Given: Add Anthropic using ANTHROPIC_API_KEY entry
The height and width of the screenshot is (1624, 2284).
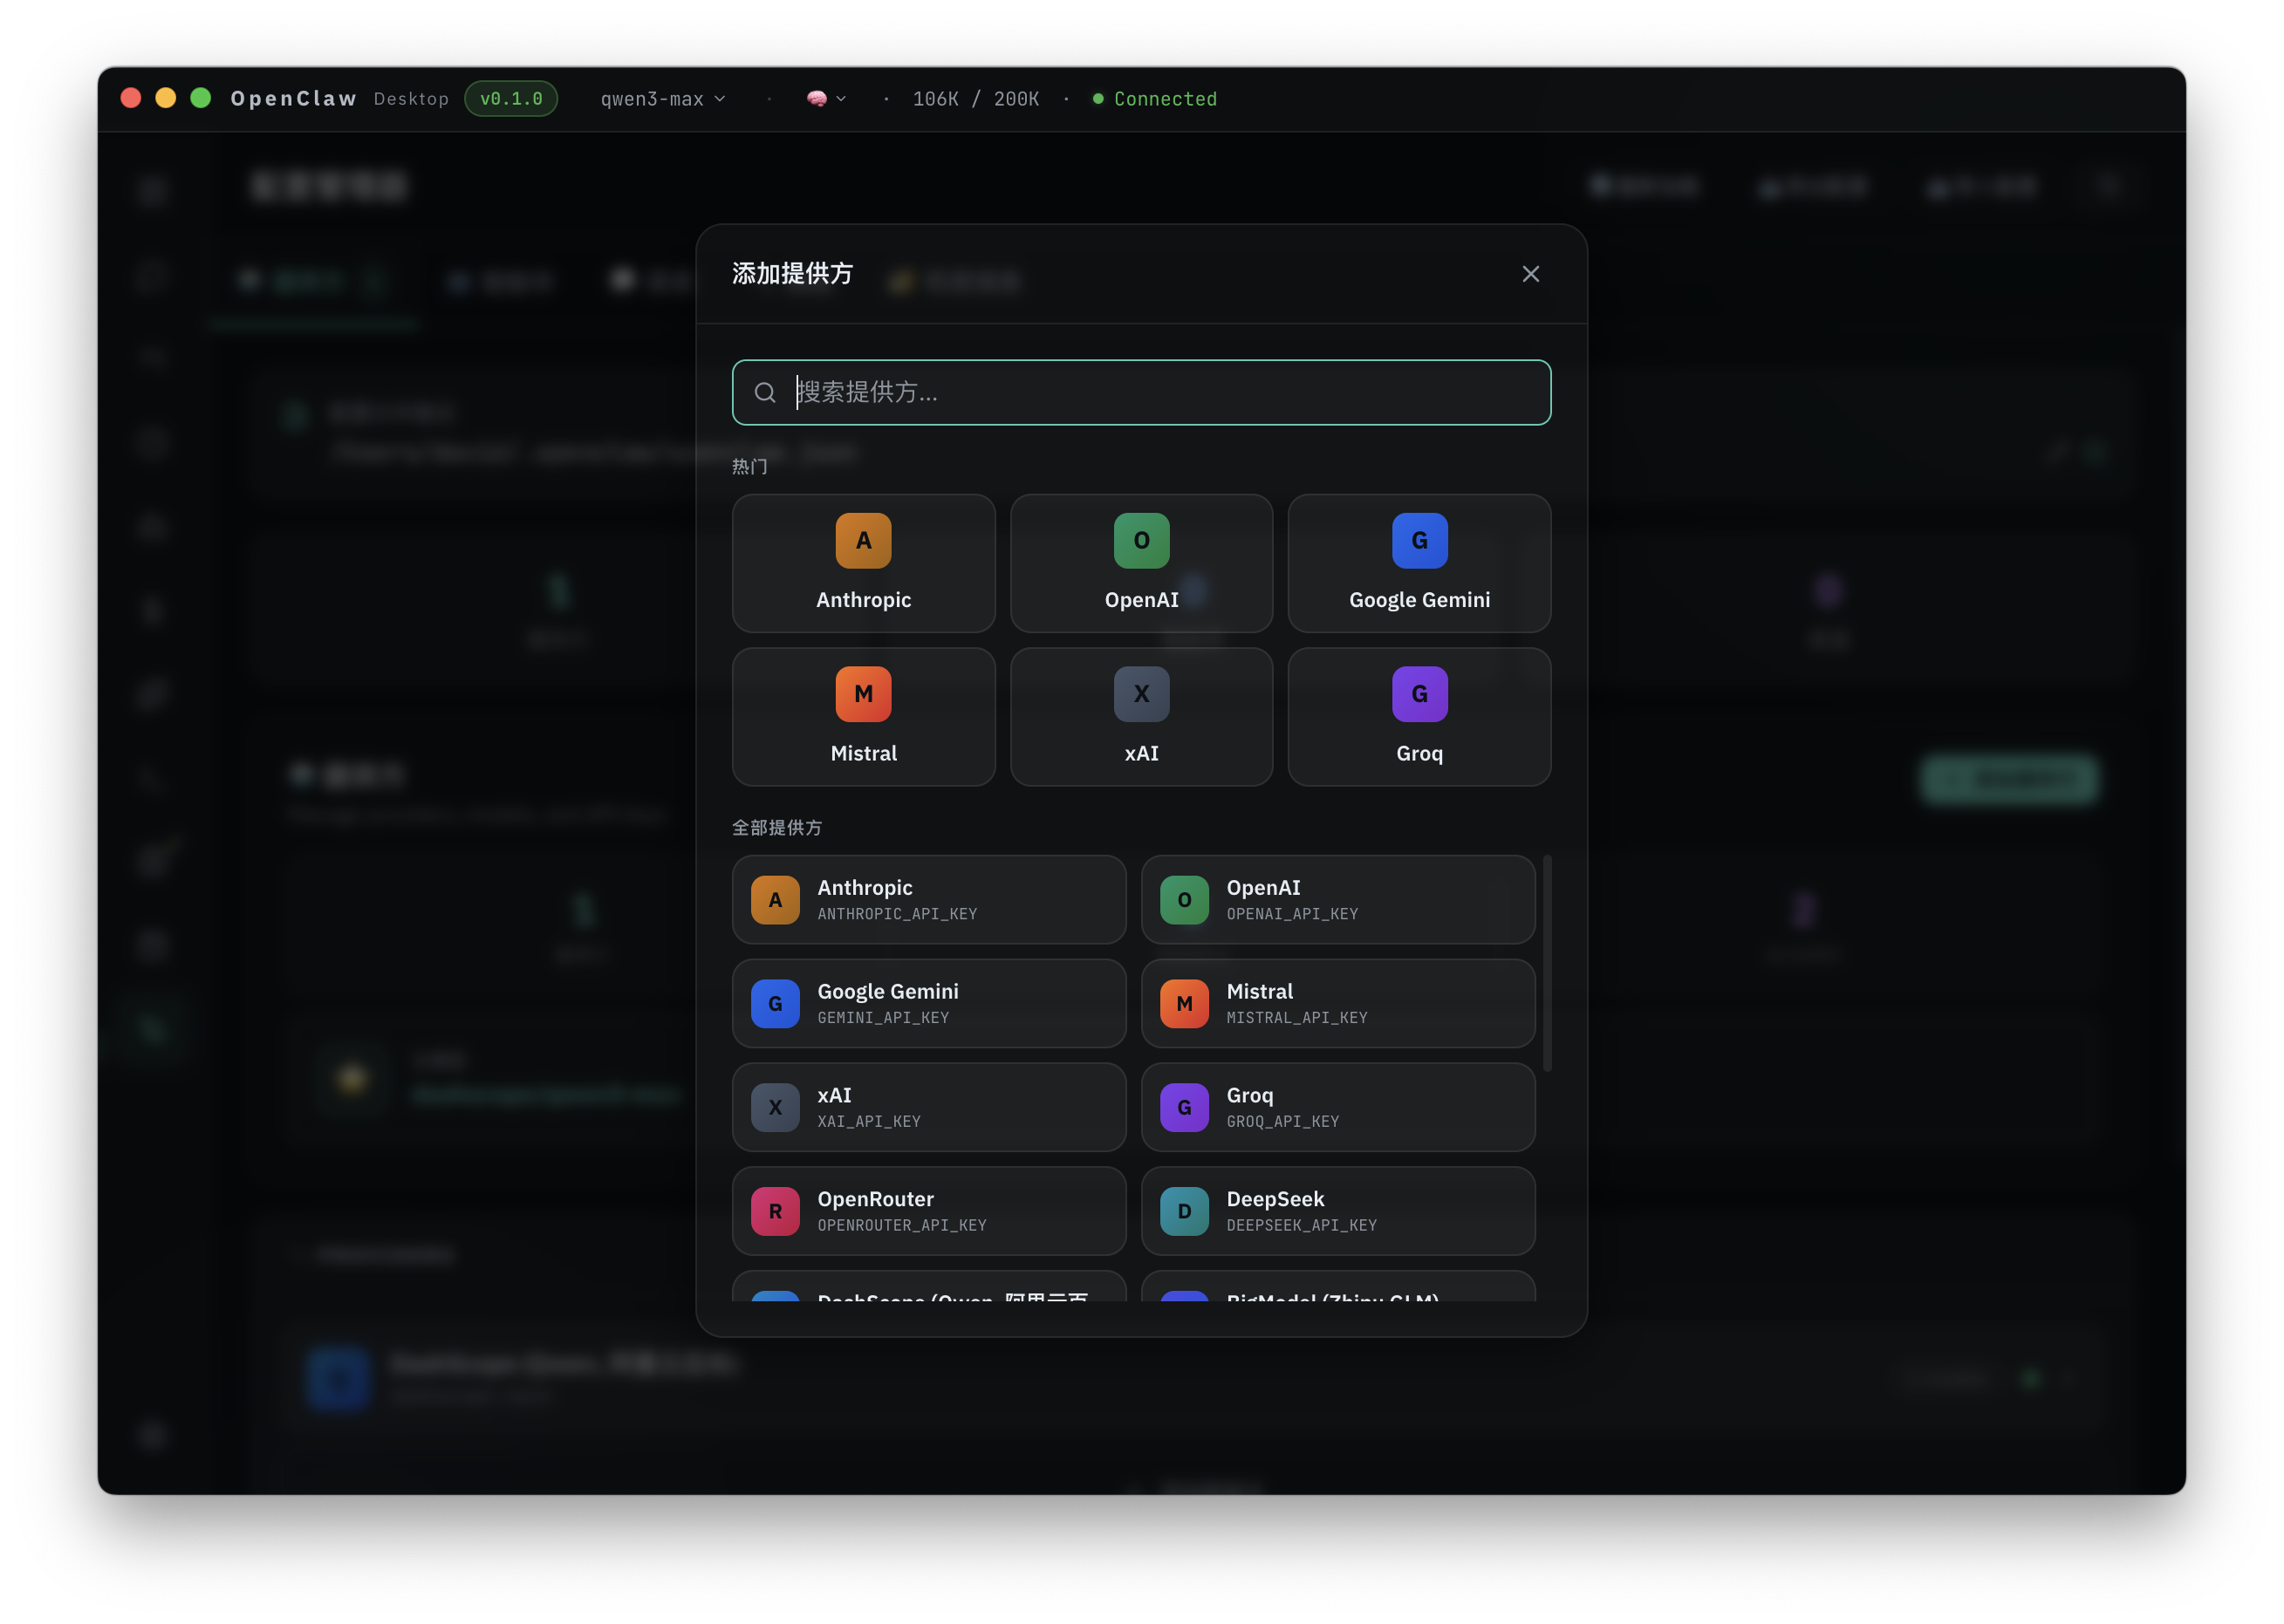Looking at the screenshot, I should pyautogui.click(x=928, y=899).
